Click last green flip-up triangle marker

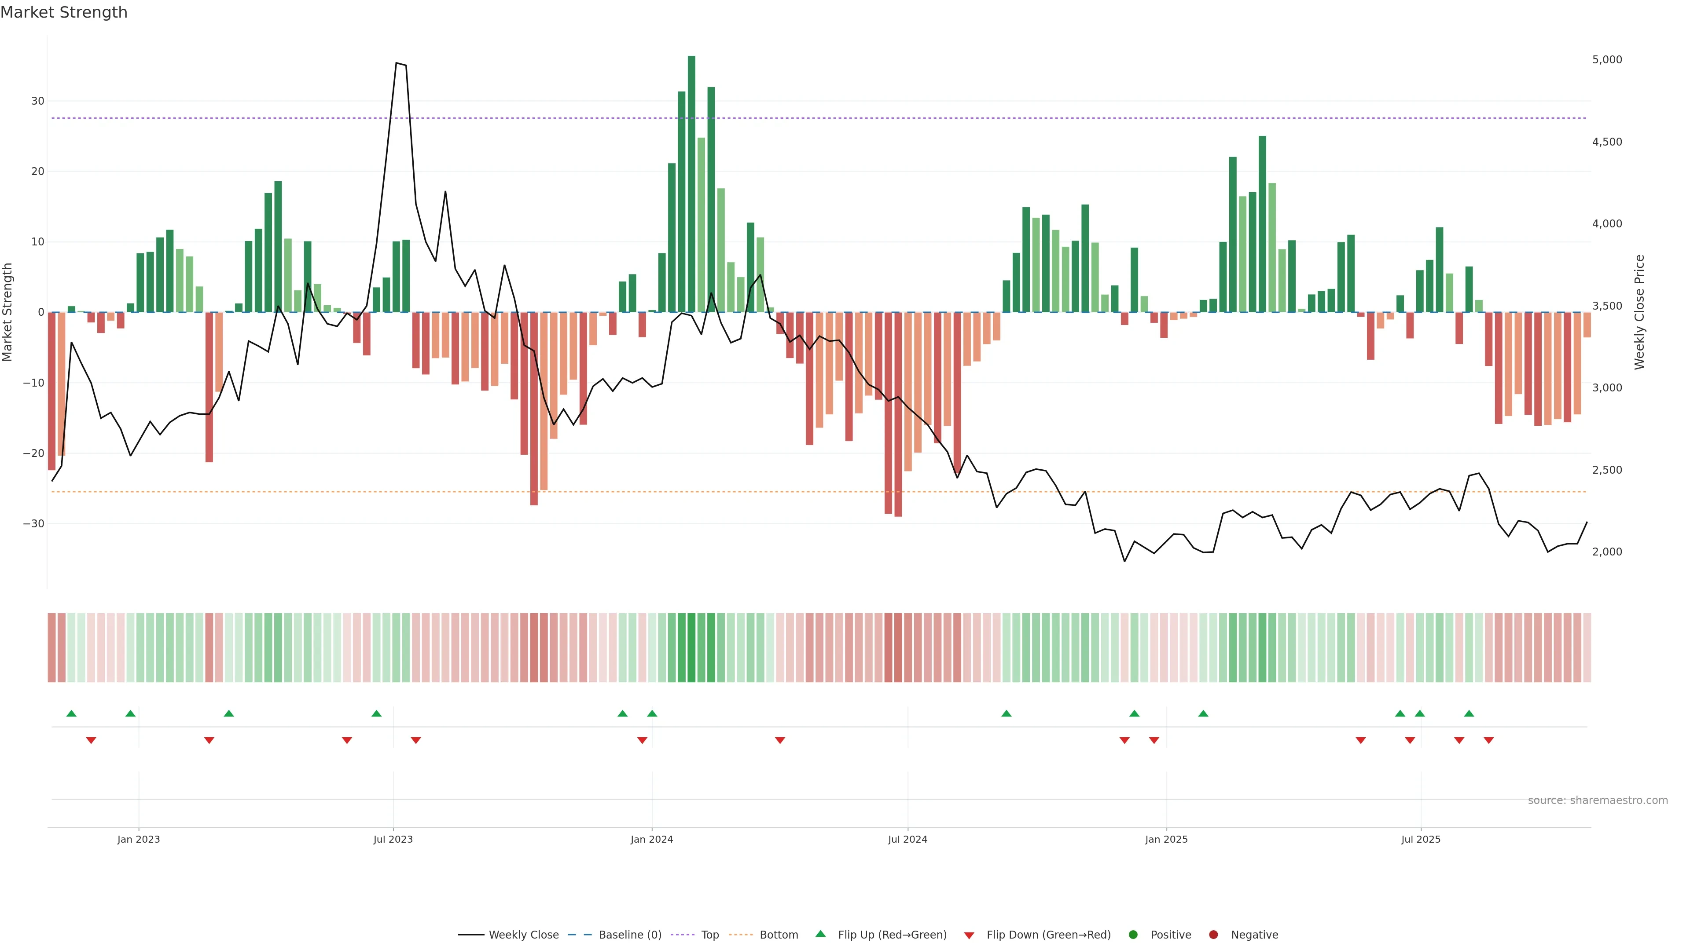pos(1469,713)
